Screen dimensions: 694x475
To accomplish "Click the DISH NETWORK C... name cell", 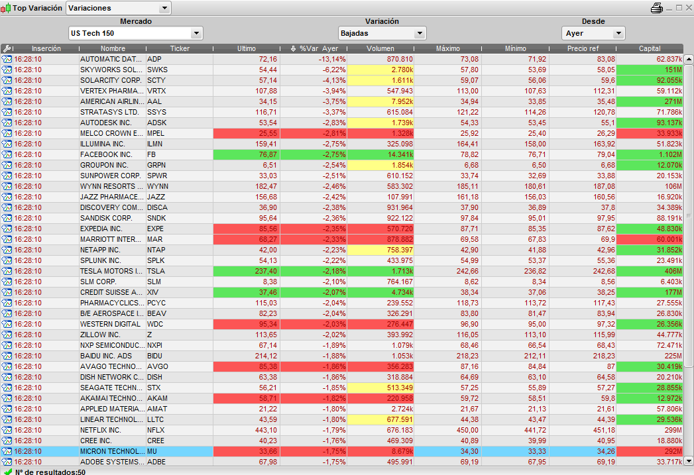I will [x=113, y=377].
